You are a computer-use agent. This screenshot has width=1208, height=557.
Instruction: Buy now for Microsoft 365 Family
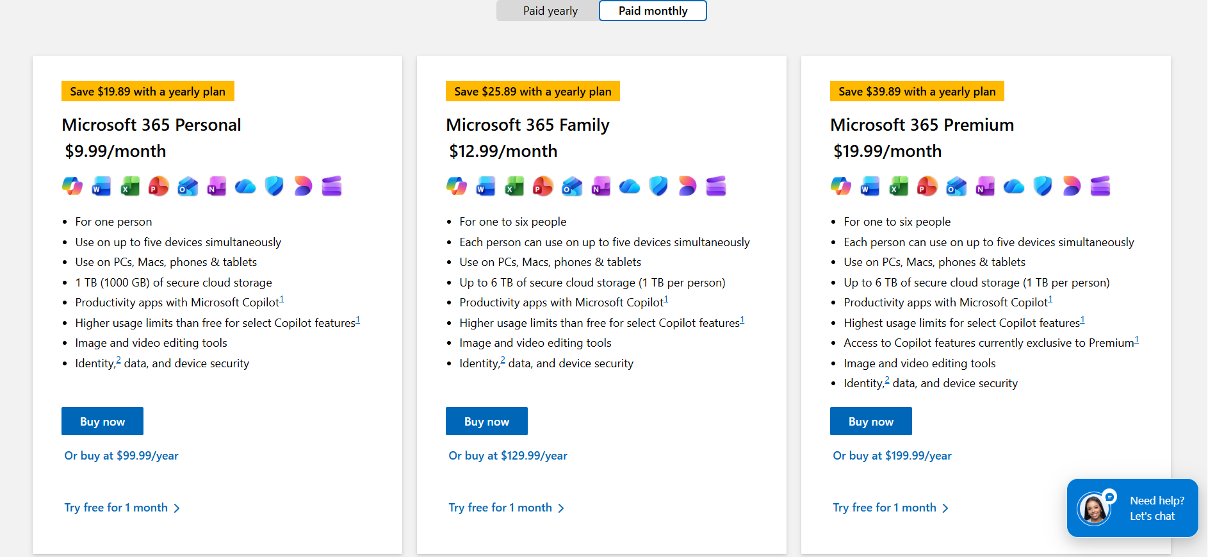[x=487, y=421]
